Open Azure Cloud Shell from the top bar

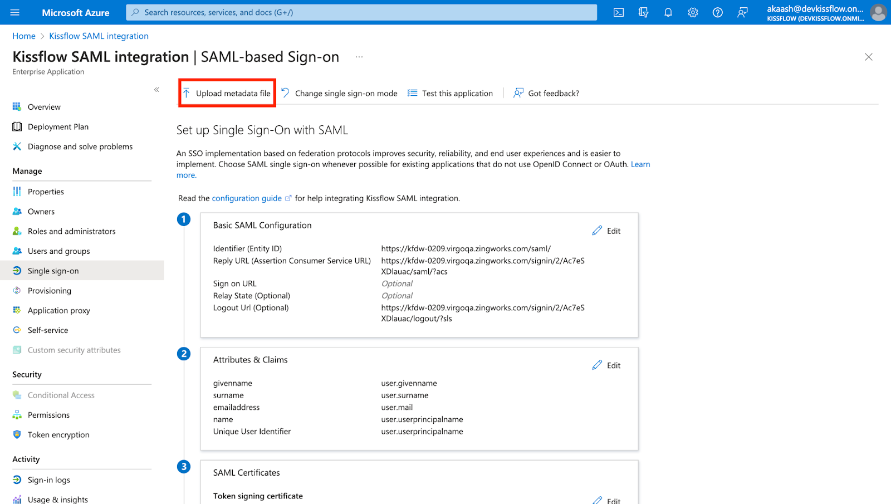(618, 12)
